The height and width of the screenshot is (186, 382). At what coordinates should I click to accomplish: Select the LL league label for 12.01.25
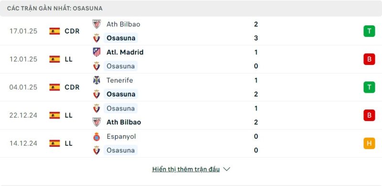[x=69, y=59]
